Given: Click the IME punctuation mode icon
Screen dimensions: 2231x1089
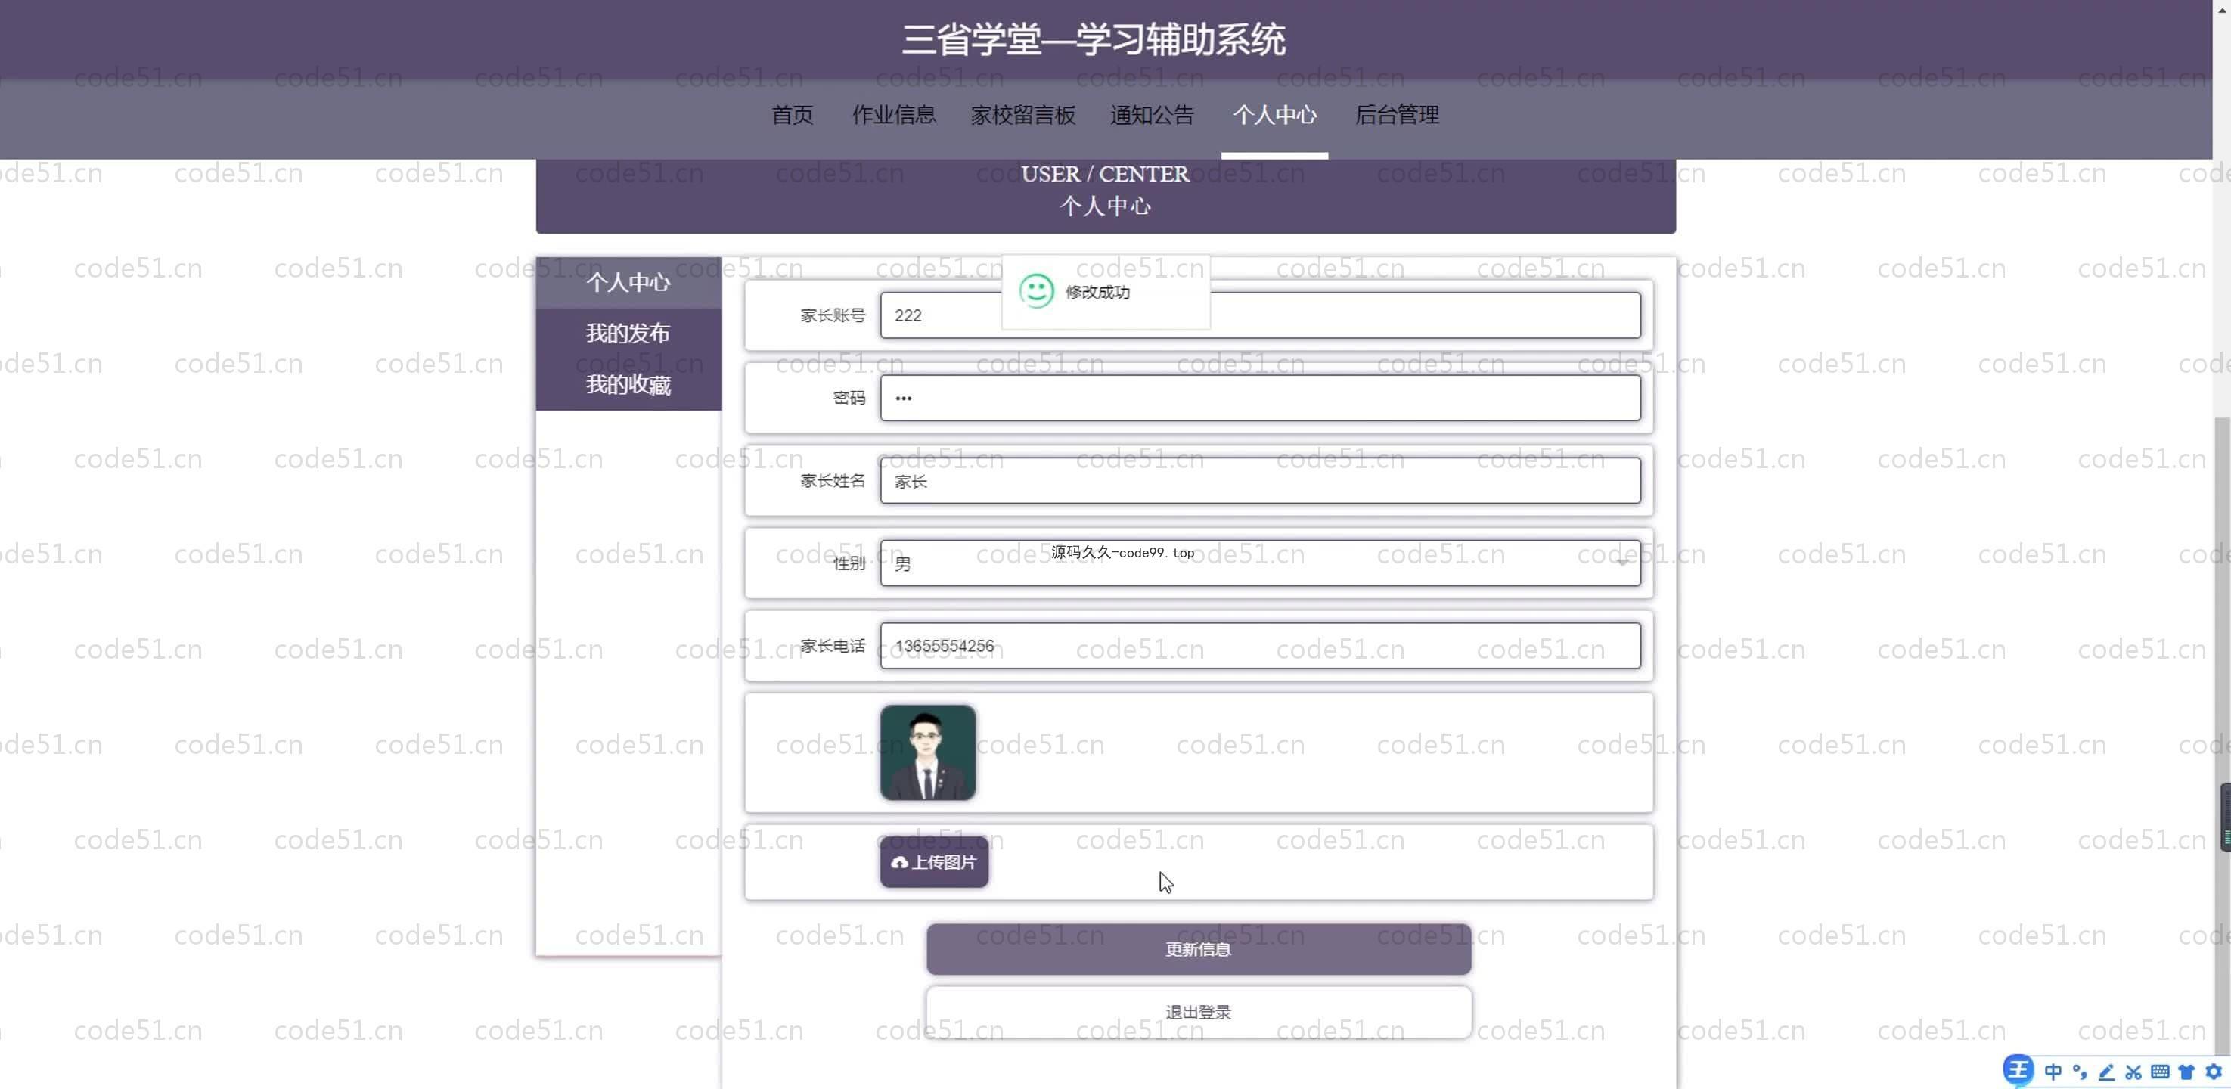Looking at the screenshot, I should (x=2080, y=1072).
